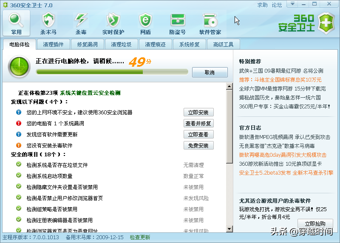Click 立即安装 for 360 browser
Viewport: 340px width, 243px height.
click(198, 113)
